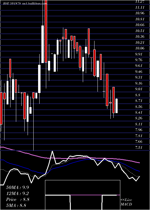Select the Price : 8.8 legend entry
This screenshot has height=210, width=150.
pyautogui.click(x=17, y=199)
